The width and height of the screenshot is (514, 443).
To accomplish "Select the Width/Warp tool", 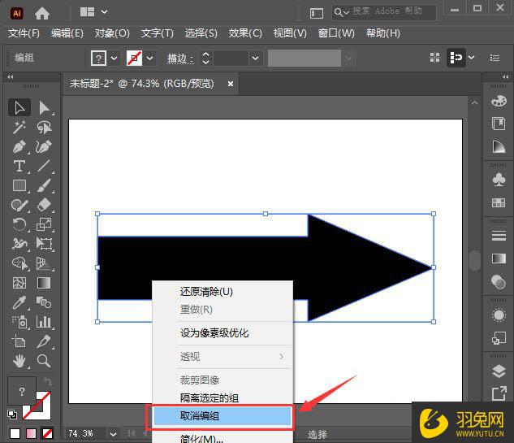I will tap(19, 244).
